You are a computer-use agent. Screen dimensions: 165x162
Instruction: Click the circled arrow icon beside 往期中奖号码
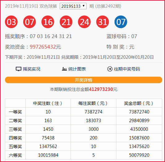pos(110,69)
